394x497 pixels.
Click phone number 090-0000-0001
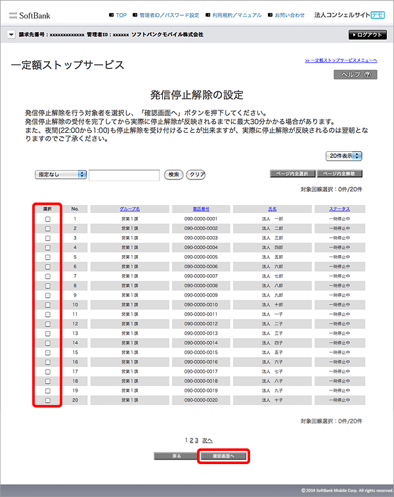[x=201, y=219]
